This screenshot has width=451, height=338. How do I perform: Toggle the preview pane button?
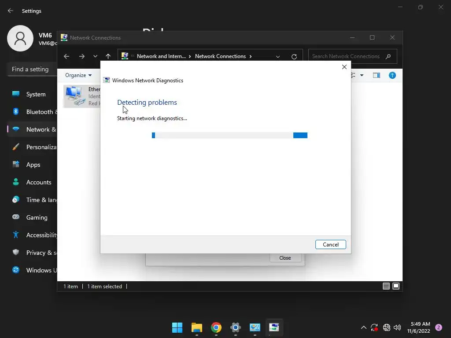[376, 75]
